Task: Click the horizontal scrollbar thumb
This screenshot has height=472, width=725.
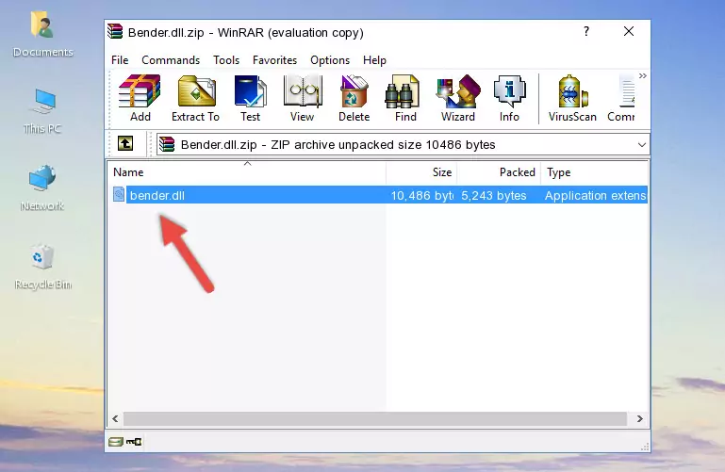Action: (x=374, y=419)
